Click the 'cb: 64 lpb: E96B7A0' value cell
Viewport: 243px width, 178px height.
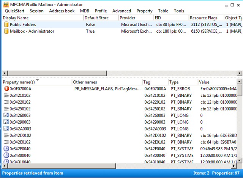(x=218, y=142)
